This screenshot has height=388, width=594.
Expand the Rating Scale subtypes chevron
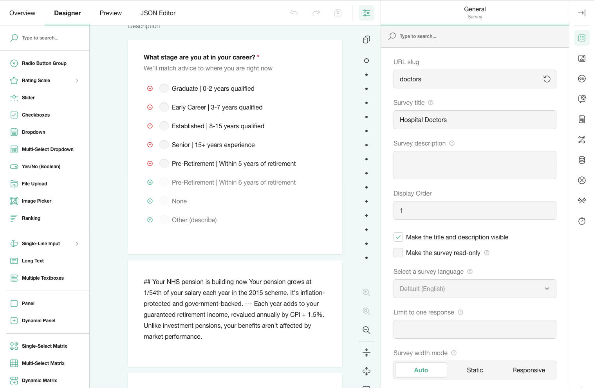[77, 81]
